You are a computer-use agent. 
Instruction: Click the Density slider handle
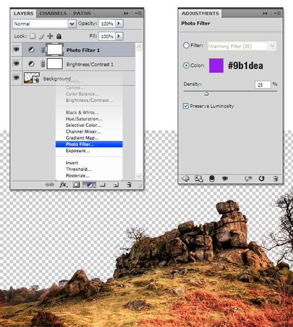click(206, 93)
